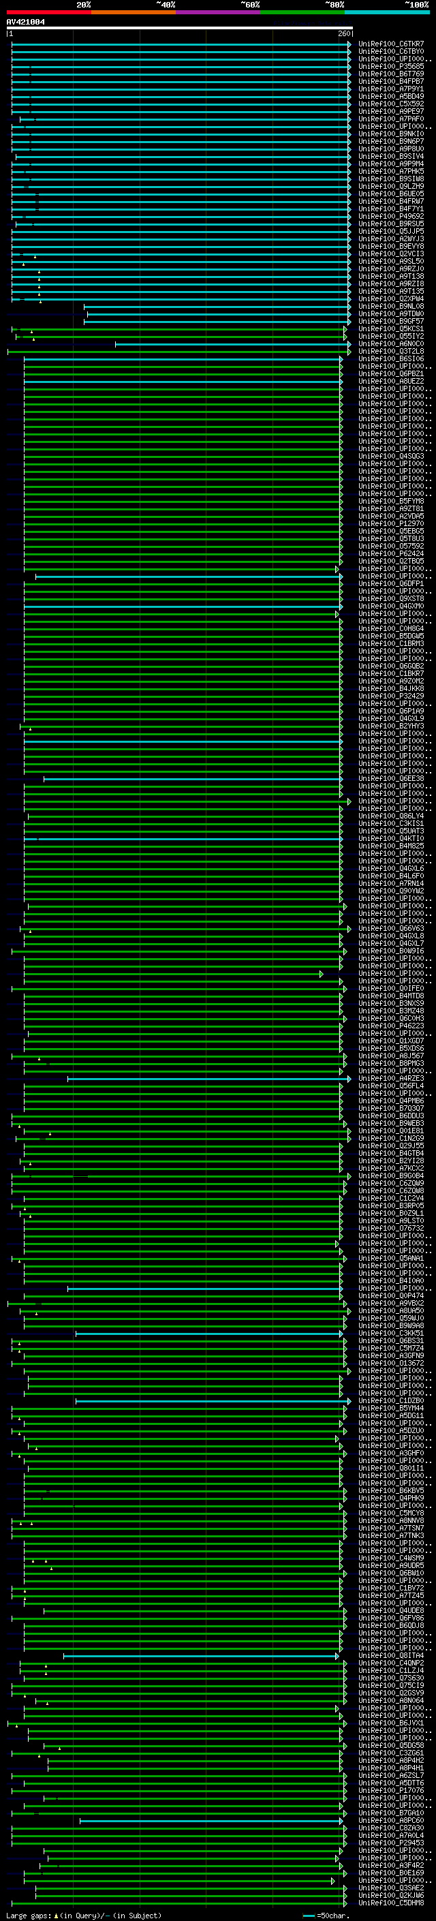This screenshot has width=436, height=1921.
Task: Select hit label UniRef100_A7RN14
Action: 391,883
